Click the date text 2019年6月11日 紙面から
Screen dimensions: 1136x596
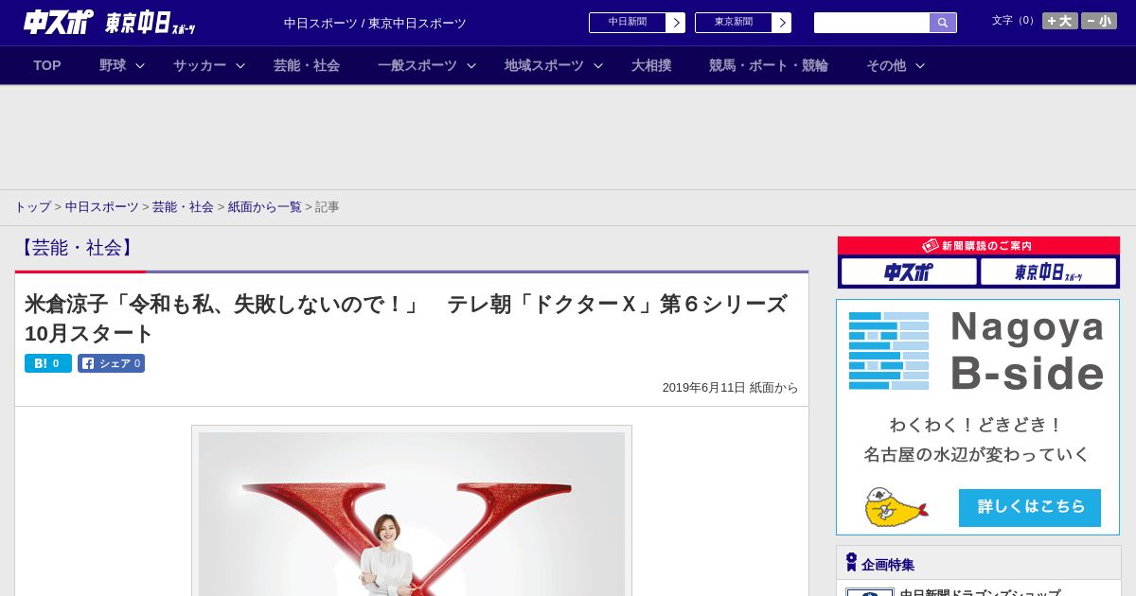pyautogui.click(x=730, y=388)
